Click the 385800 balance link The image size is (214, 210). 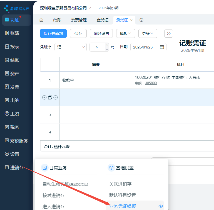click(151, 83)
